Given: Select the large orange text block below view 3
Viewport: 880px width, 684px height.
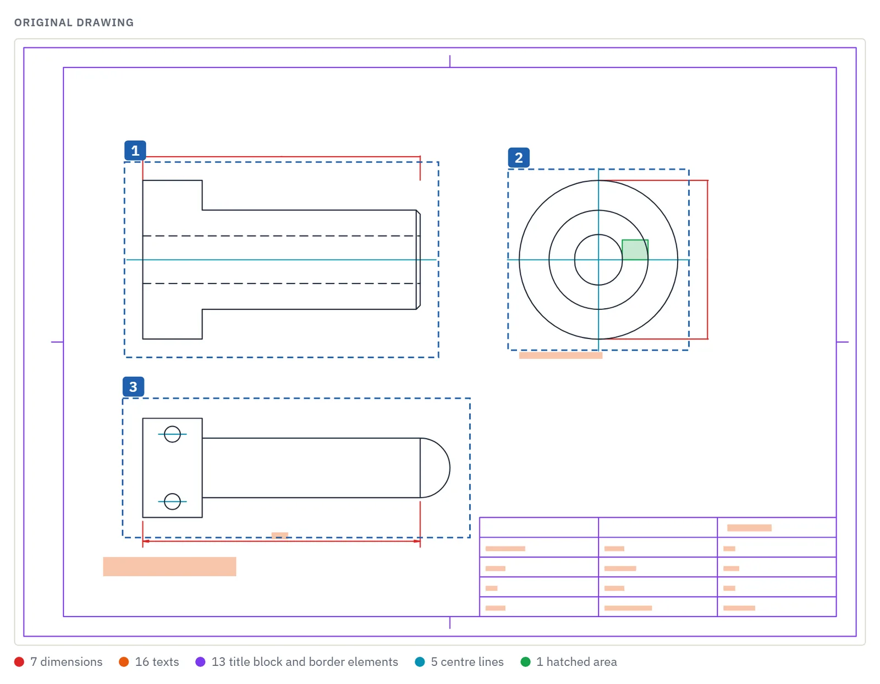Looking at the screenshot, I should tap(169, 566).
